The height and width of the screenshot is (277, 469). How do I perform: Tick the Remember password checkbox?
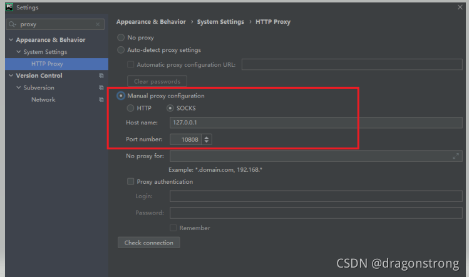(173, 228)
